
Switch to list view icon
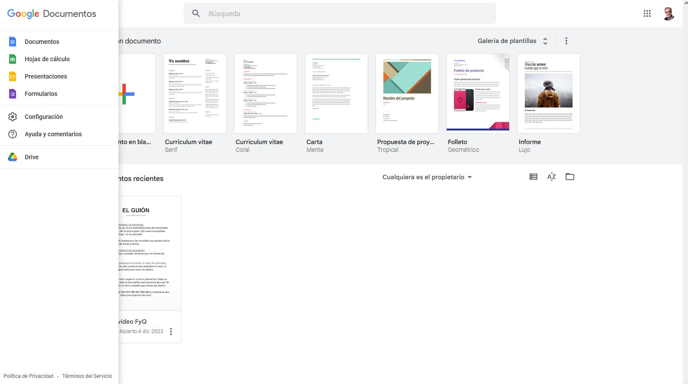(x=533, y=177)
